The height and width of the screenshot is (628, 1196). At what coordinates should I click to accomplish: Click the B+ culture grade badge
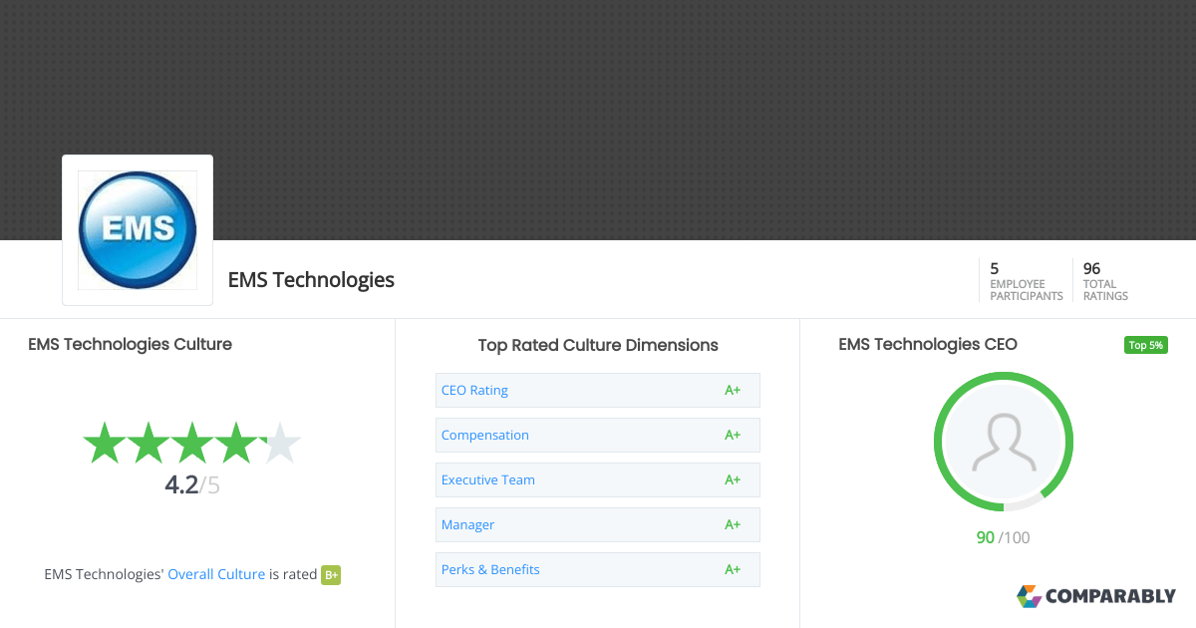pyautogui.click(x=330, y=574)
